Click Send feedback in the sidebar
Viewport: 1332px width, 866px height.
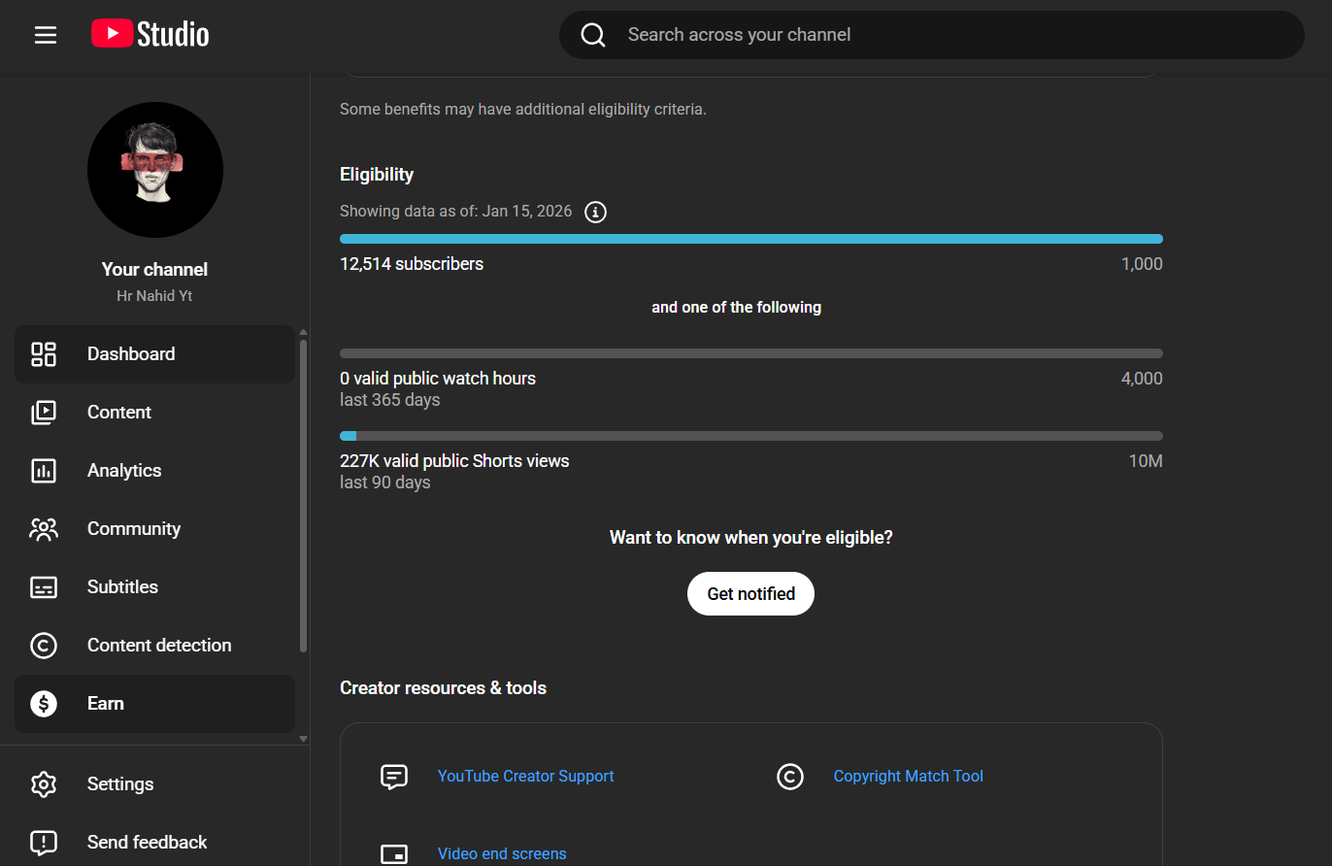click(147, 843)
